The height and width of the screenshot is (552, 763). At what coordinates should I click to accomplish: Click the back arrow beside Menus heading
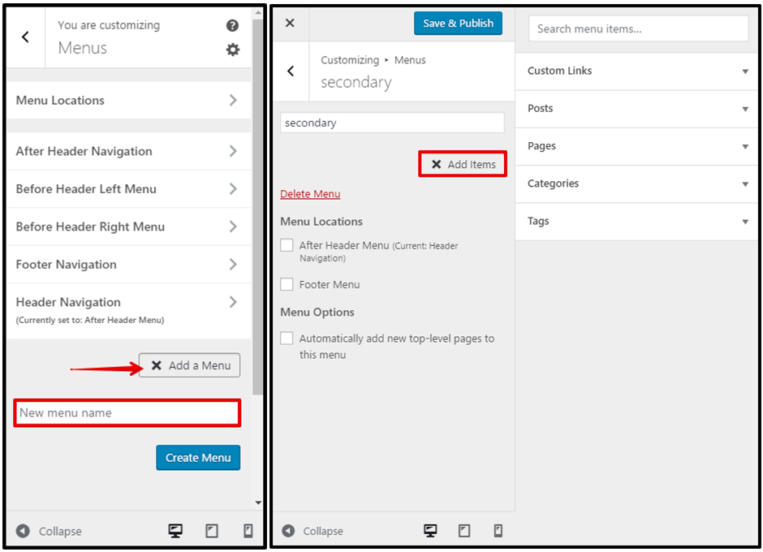25,37
